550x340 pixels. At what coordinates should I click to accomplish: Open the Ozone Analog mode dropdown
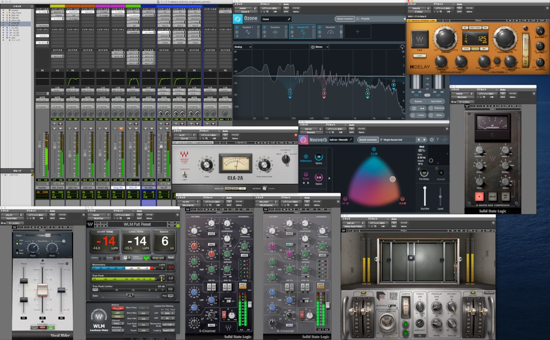[243, 46]
